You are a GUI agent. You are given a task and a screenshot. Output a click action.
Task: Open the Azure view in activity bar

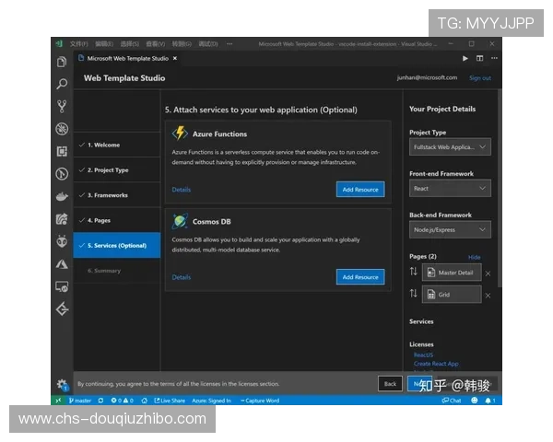[62, 263]
